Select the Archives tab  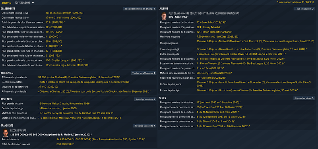tap(6, 3)
